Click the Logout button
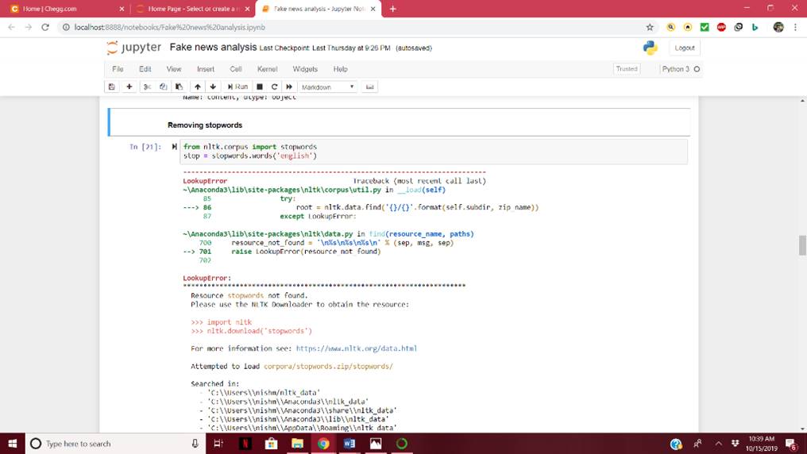 coord(685,48)
